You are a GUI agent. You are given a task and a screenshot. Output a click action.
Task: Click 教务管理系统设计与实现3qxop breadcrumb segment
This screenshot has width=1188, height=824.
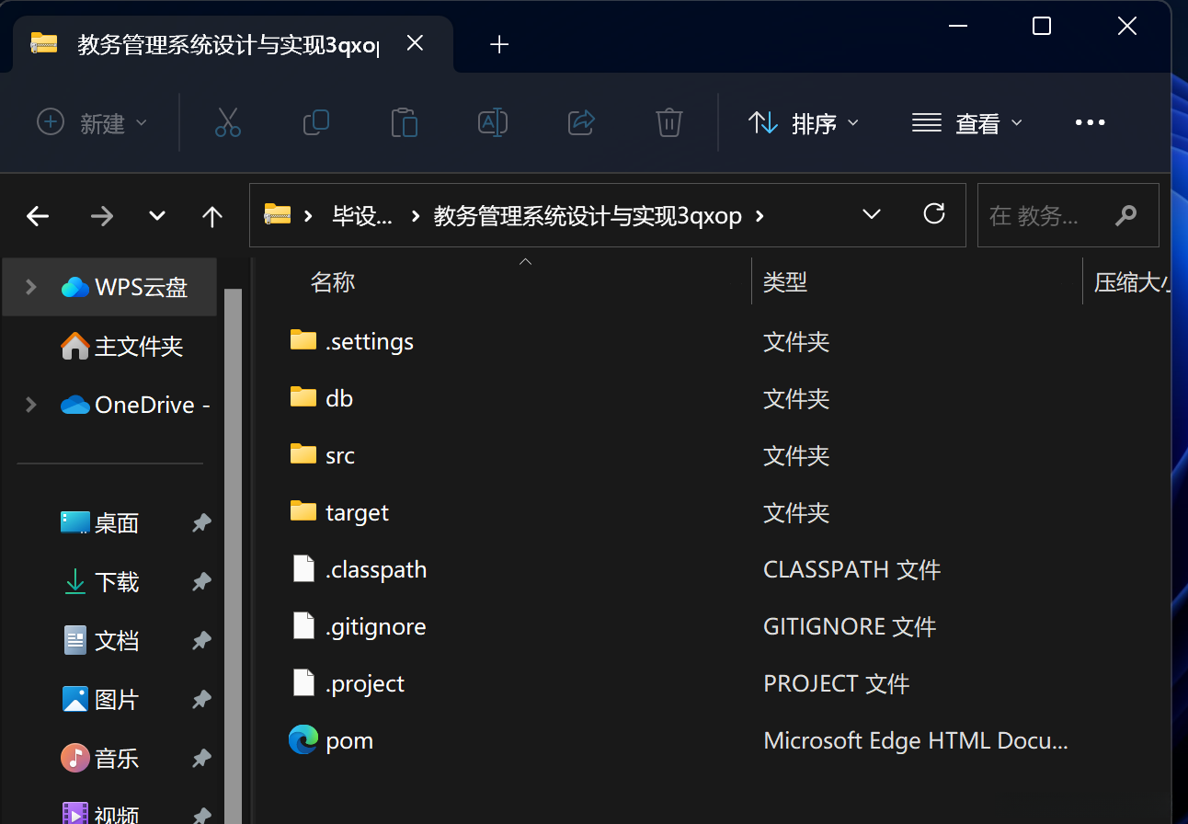click(588, 216)
